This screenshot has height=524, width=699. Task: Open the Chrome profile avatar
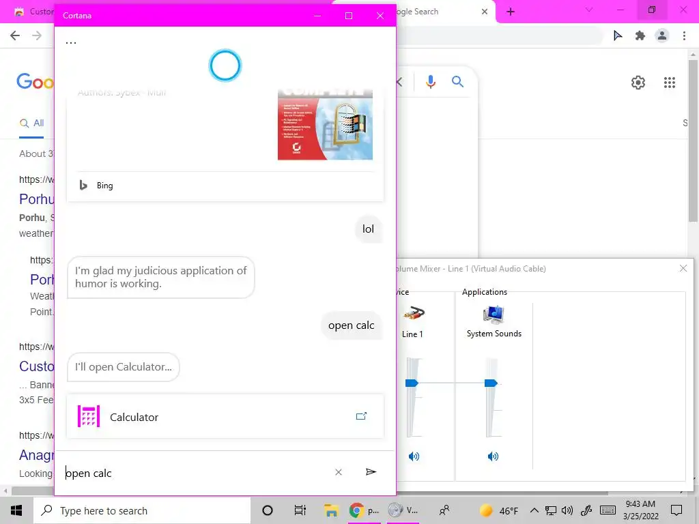tap(662, 35)
